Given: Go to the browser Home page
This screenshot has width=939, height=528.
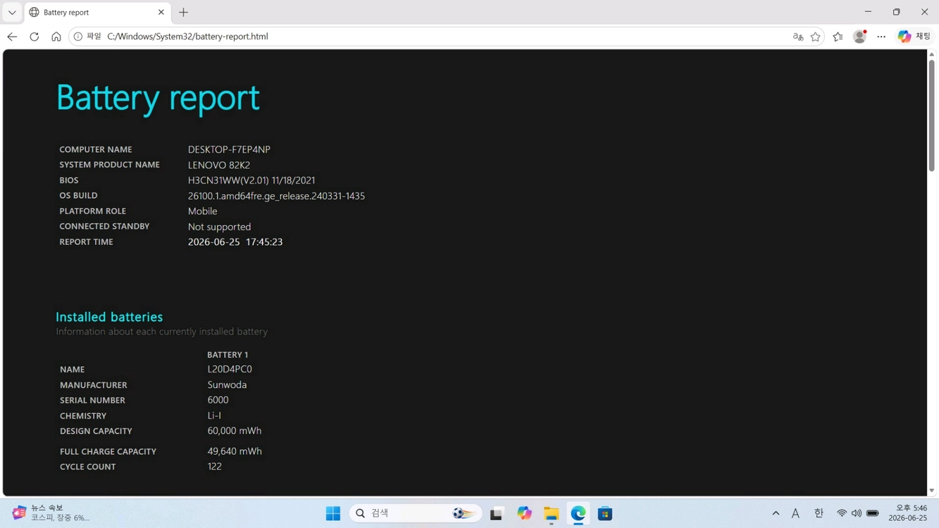Looking at the screenshot, I should [56, 37].
